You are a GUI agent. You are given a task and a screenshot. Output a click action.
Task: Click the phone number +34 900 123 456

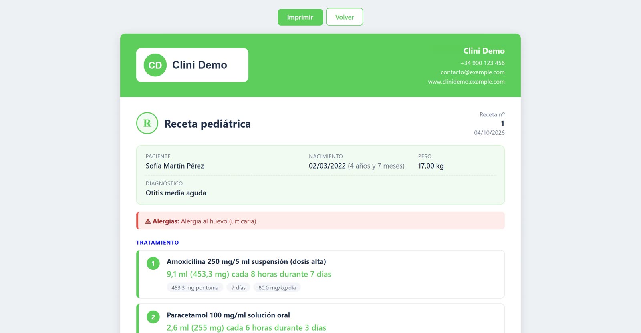tap(482, 63)
